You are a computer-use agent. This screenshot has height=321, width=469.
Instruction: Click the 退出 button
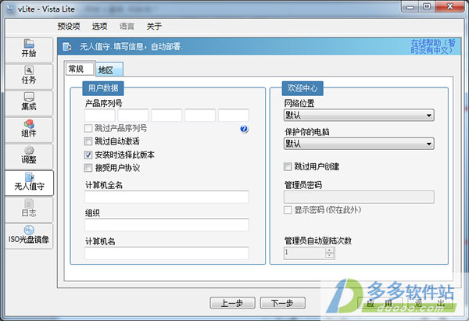coord(430,303)
